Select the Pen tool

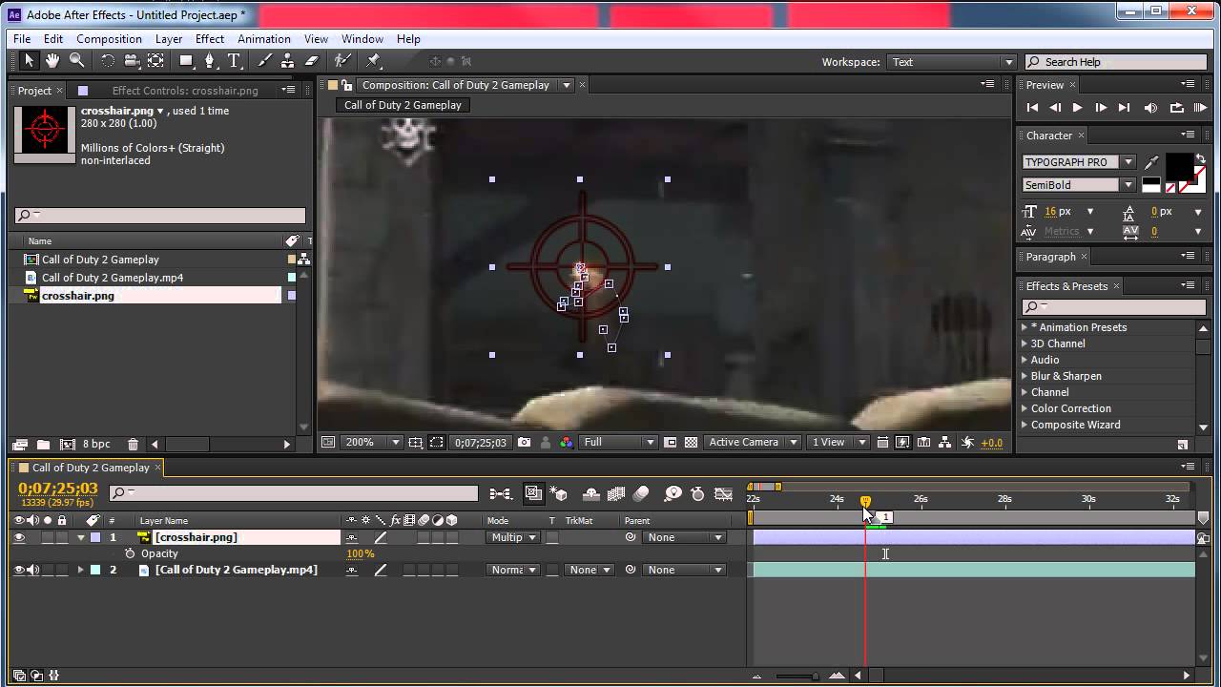pos(211,60)
